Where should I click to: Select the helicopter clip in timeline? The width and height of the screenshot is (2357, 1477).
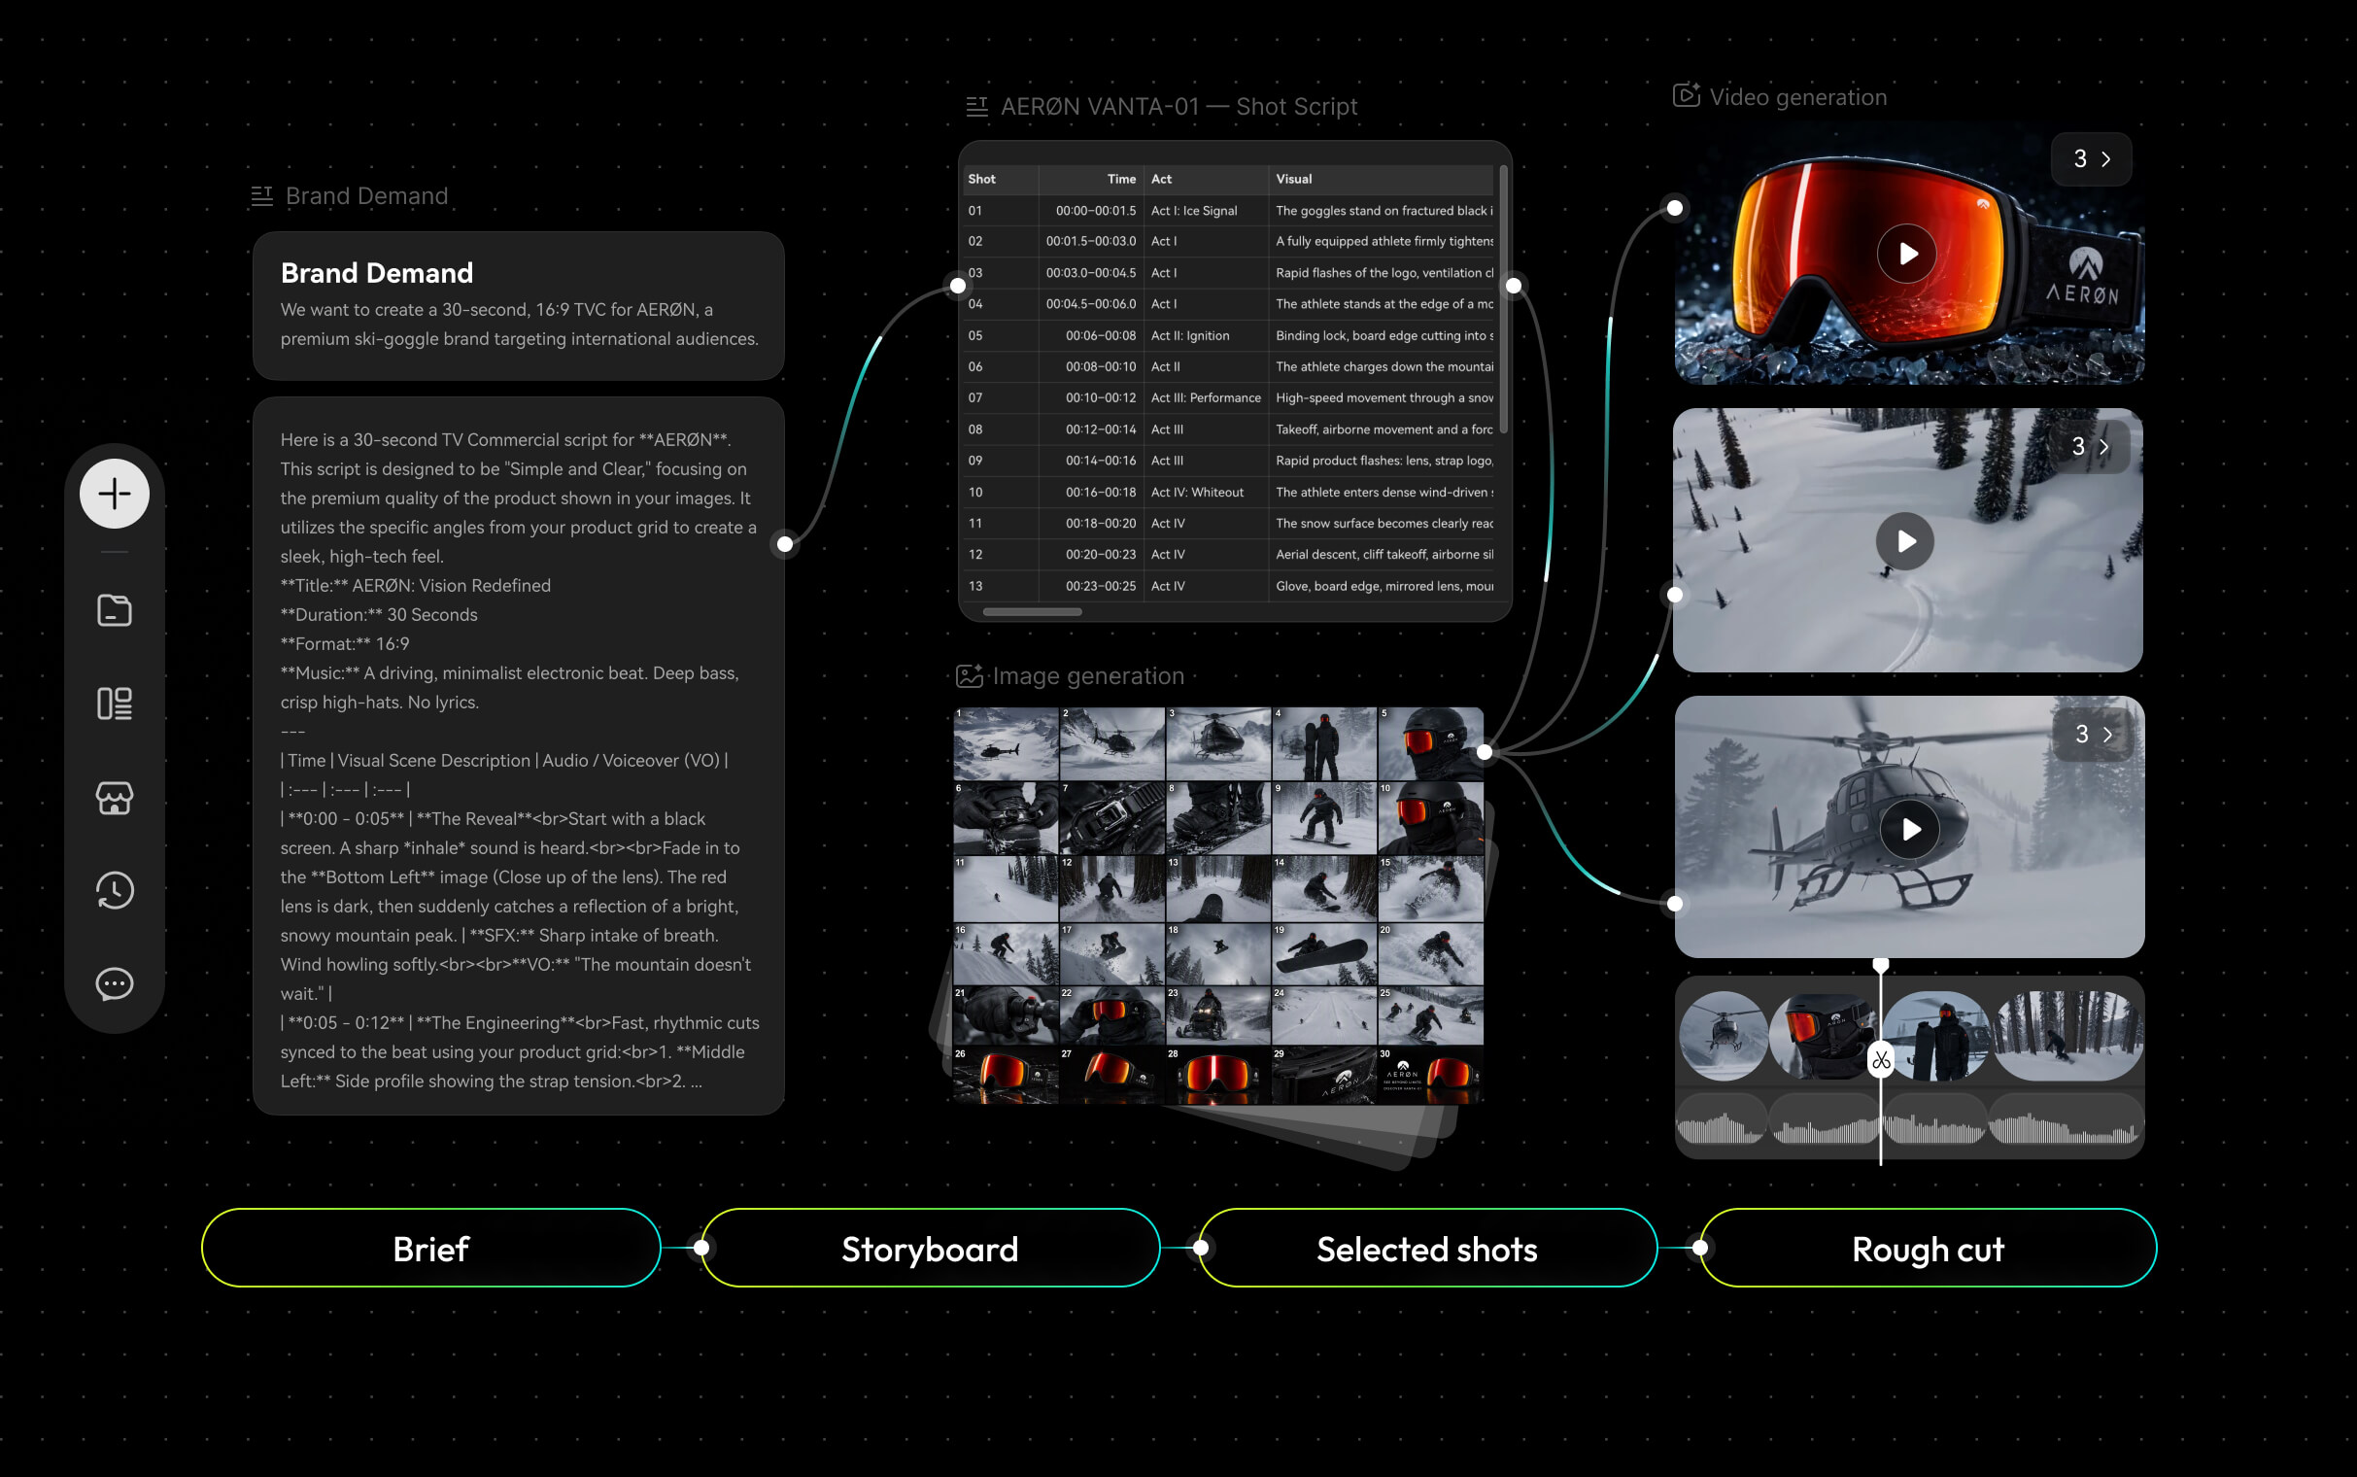coord(1724,1036)
